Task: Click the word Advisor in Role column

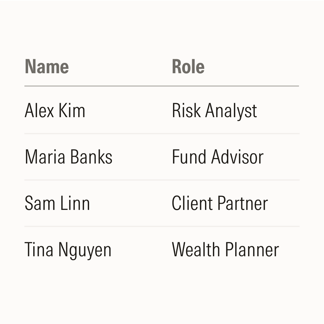Action: [237, 157]
